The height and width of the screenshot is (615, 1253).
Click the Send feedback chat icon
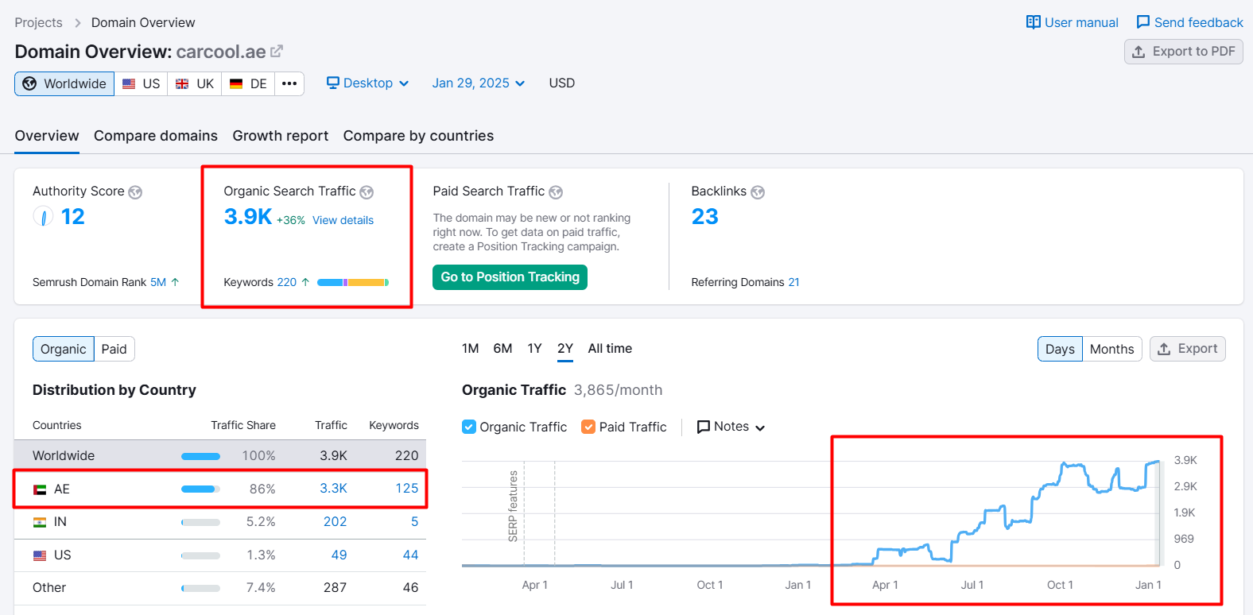click(1143, 22)
